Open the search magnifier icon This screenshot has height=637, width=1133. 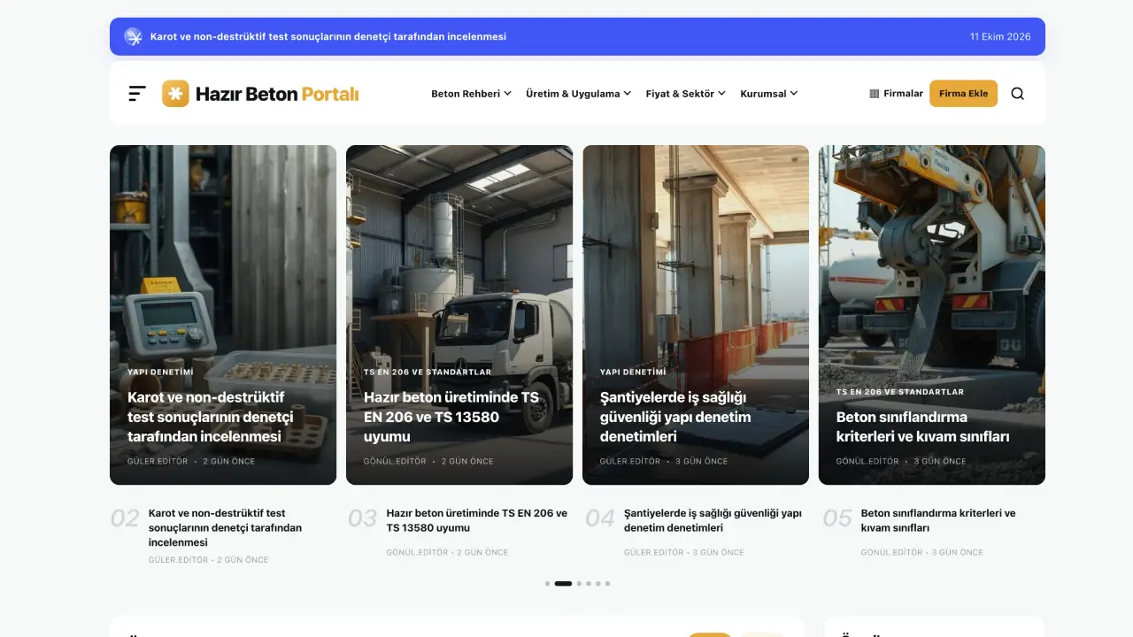1017,94
